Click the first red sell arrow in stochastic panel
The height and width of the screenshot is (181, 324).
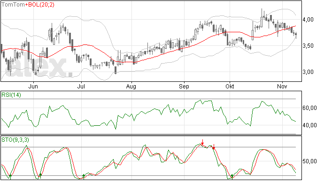coord(202,142)
